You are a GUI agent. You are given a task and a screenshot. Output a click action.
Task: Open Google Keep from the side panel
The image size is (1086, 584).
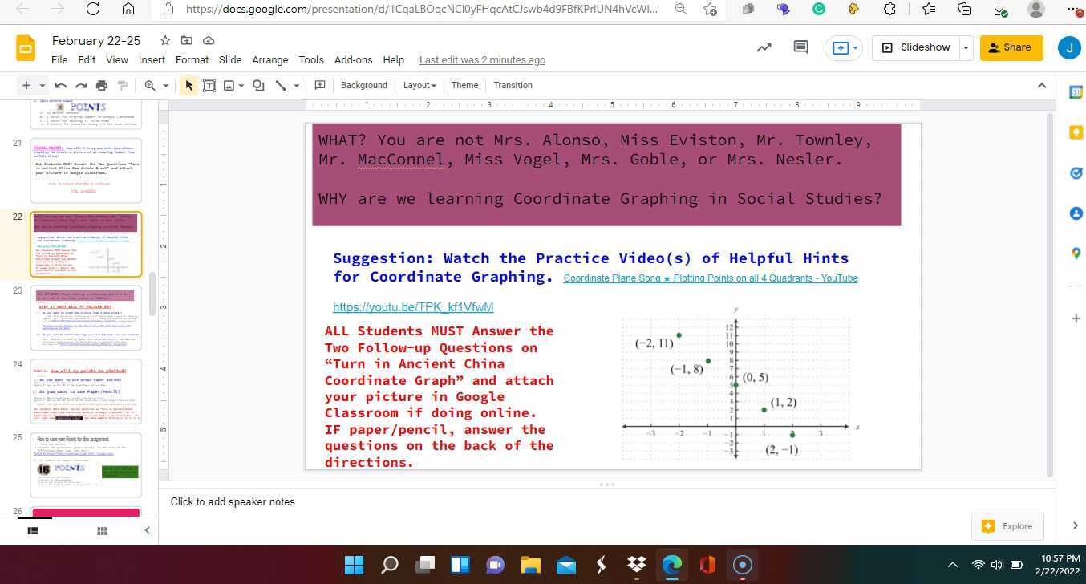[x=1076, y=132]
